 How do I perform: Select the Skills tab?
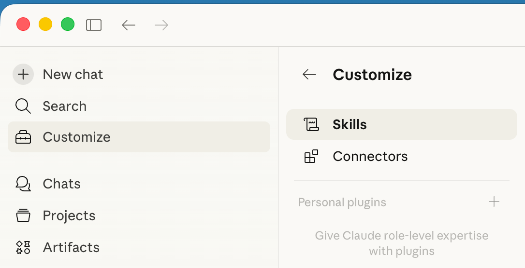401,124
